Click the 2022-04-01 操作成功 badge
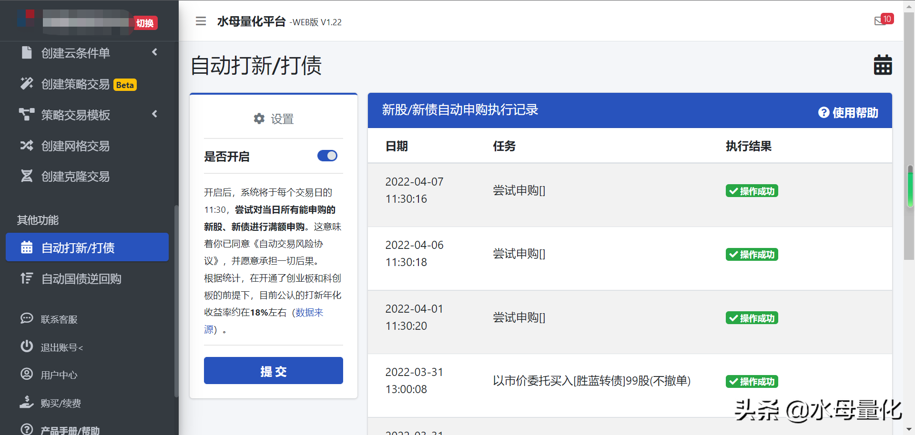The height and width of the screenshot is (435, 915). click(x=752, y=318)
